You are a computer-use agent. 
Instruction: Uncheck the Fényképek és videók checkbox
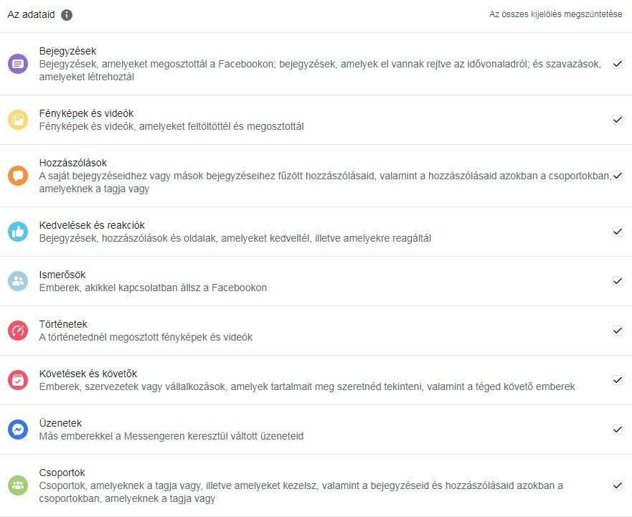[617, 120]
